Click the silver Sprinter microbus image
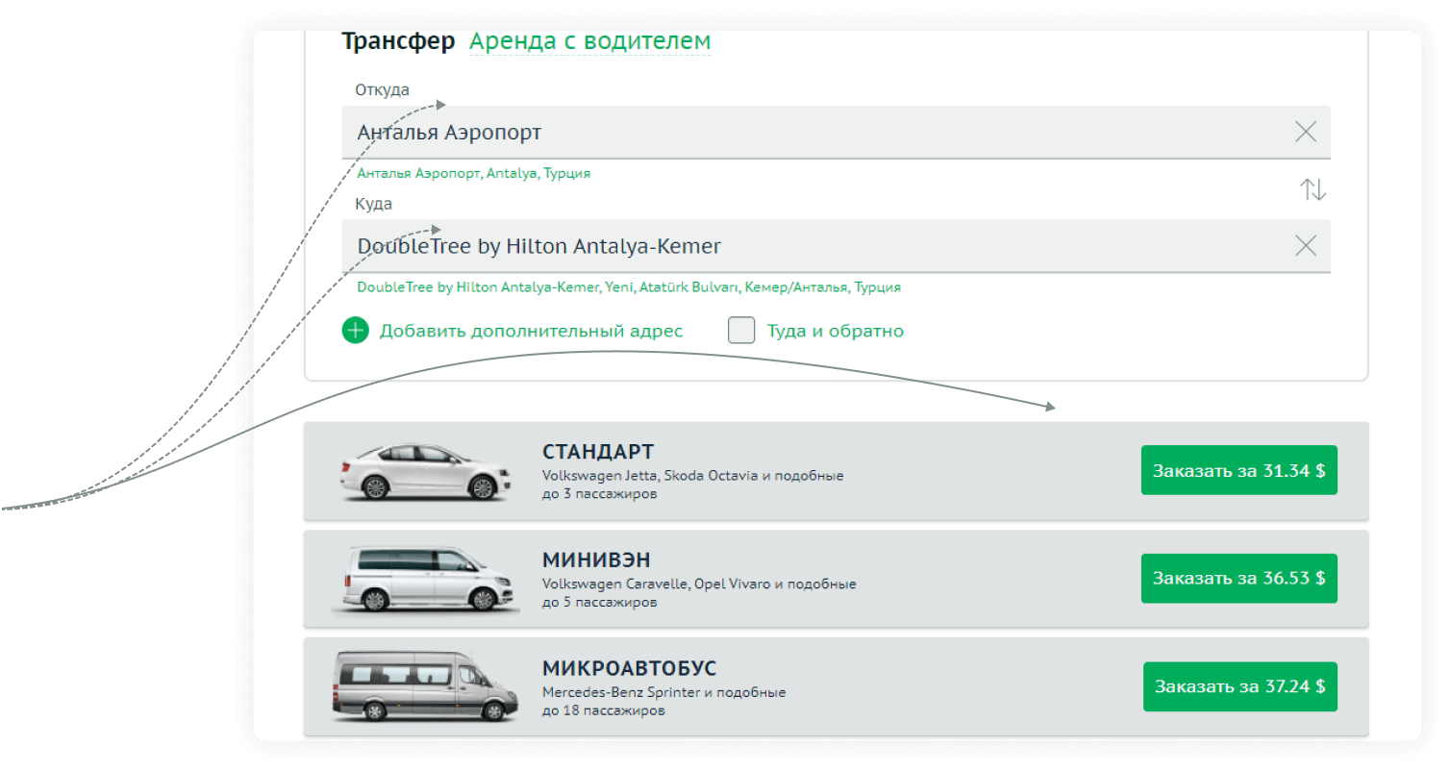This screenshot has height=771, width=1451. 425,686
